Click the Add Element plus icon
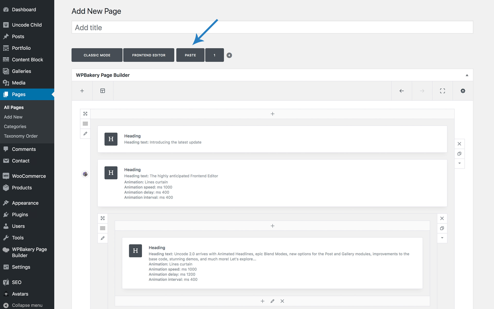Screen dimensions: 494x309 coord(82,91)
